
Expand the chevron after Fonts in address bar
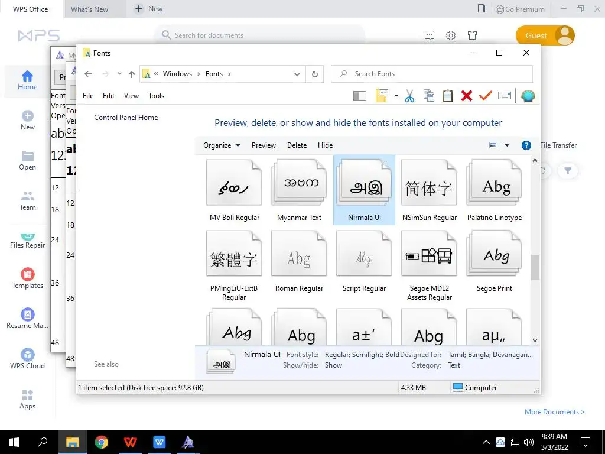point(229,74)
